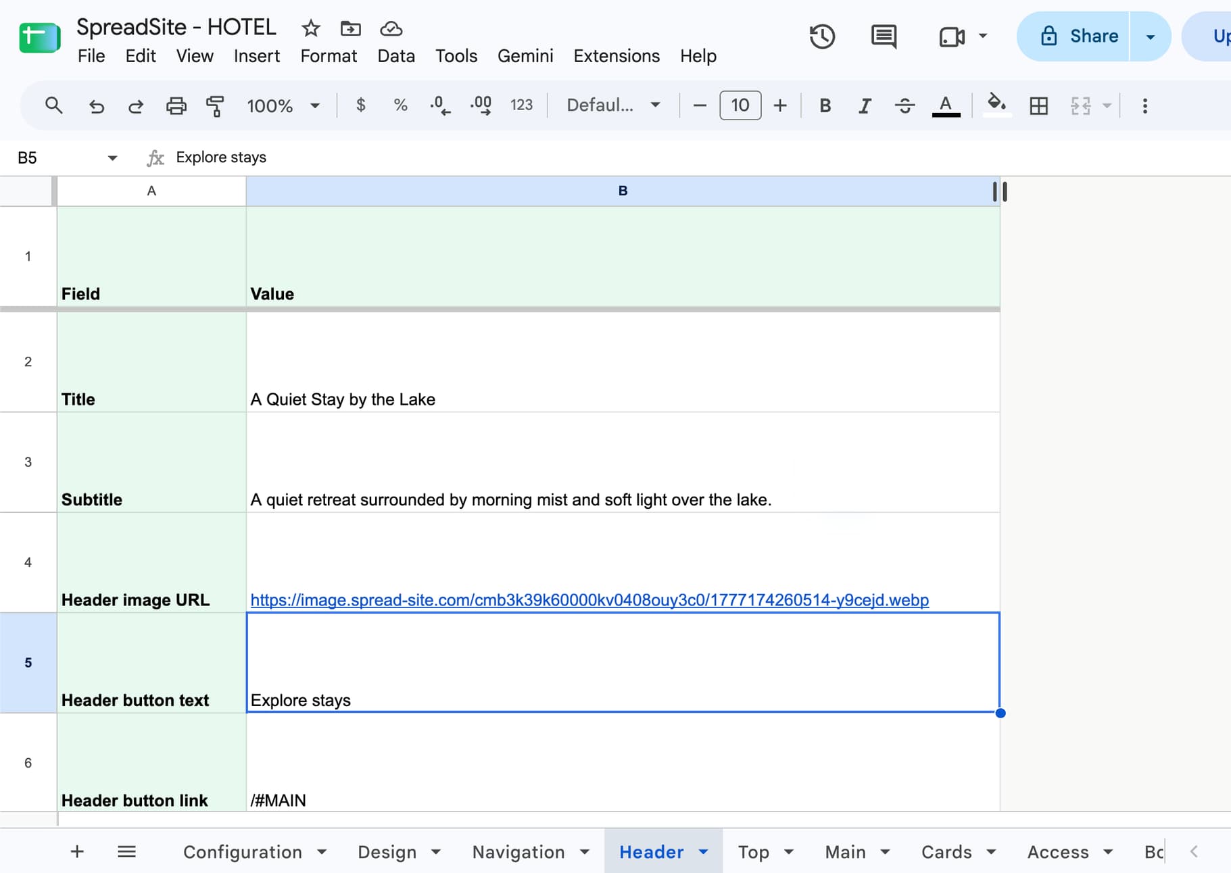The width and height of the screenshot is (1231, 873).
Task: Move document to a folder
Action: pos(350,28)
